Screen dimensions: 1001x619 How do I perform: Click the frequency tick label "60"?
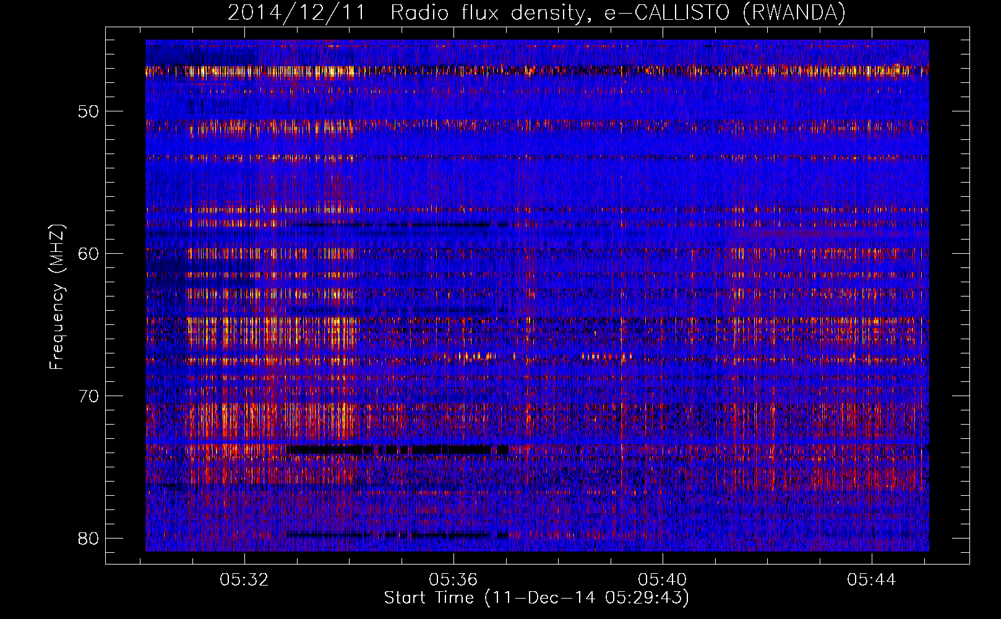[88, 254]
